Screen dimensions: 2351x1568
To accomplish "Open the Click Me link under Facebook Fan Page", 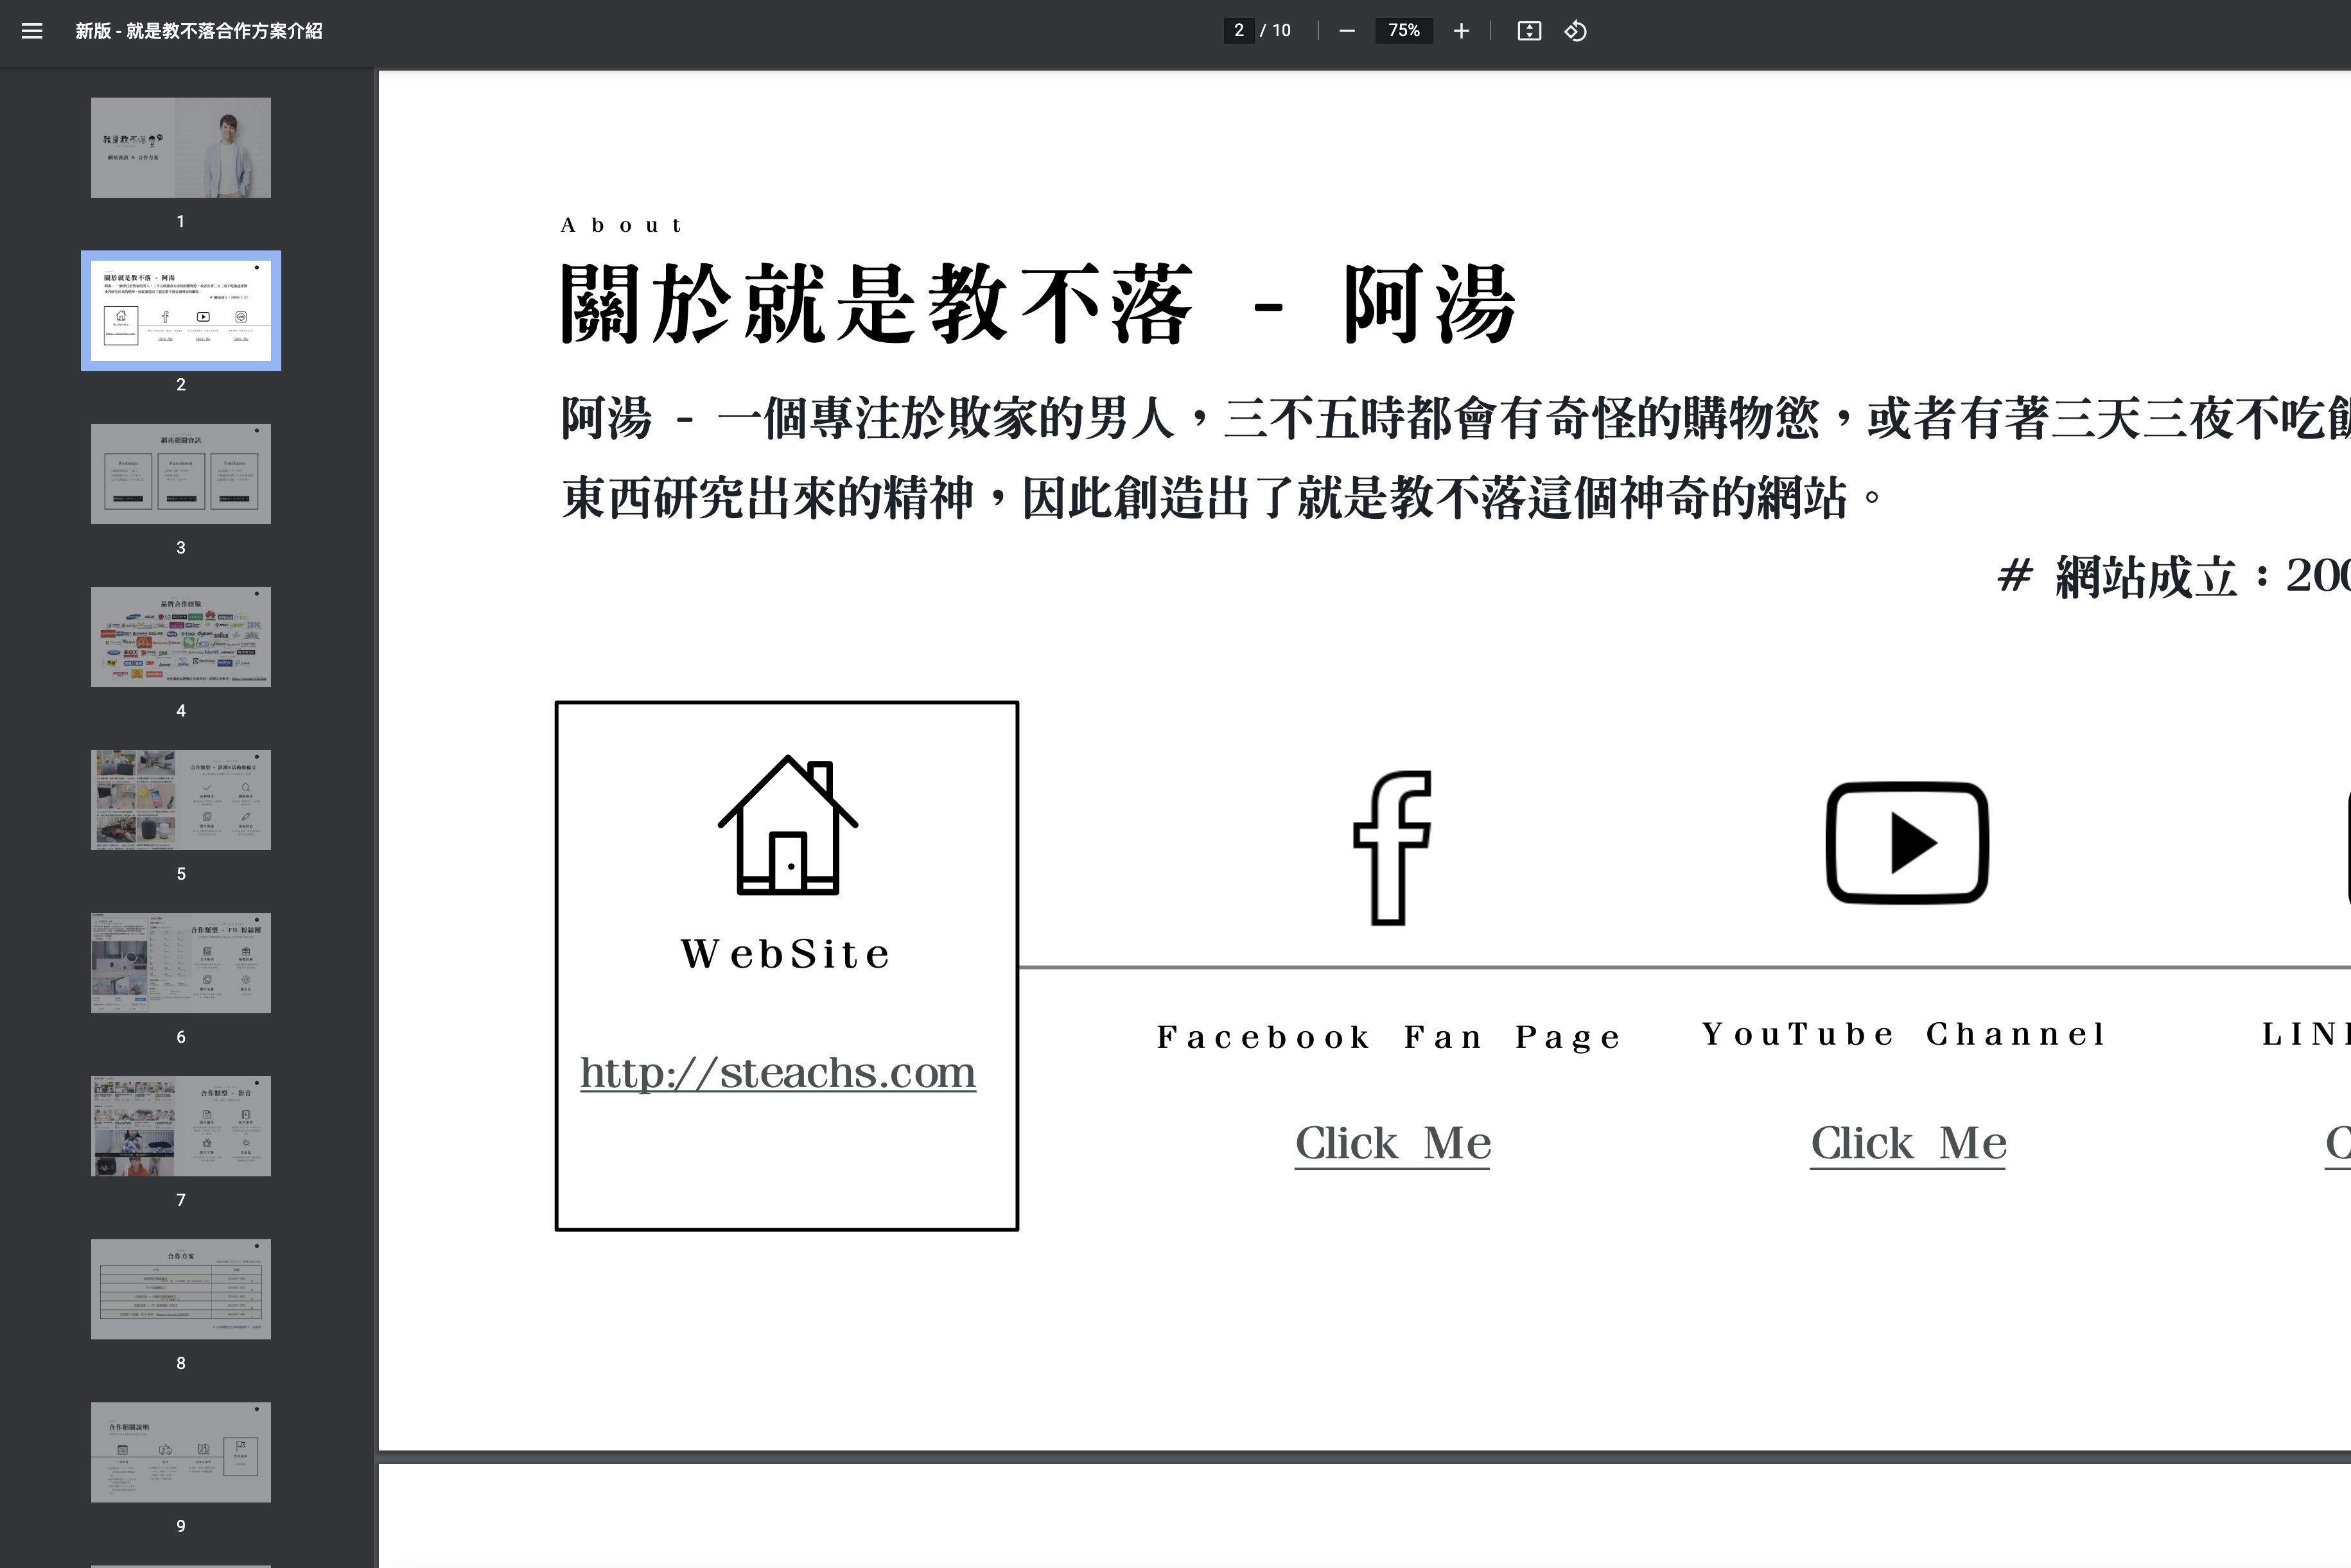I will pyautogui.click(x=1391, y=1143).
